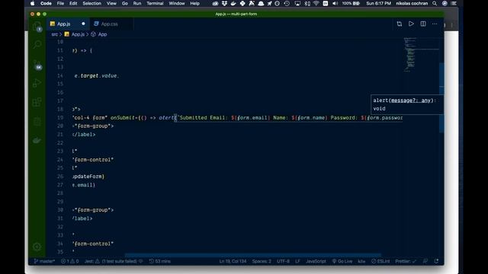
Task: Click line number 26 in the gutter
Action: [x=60, y=177]
